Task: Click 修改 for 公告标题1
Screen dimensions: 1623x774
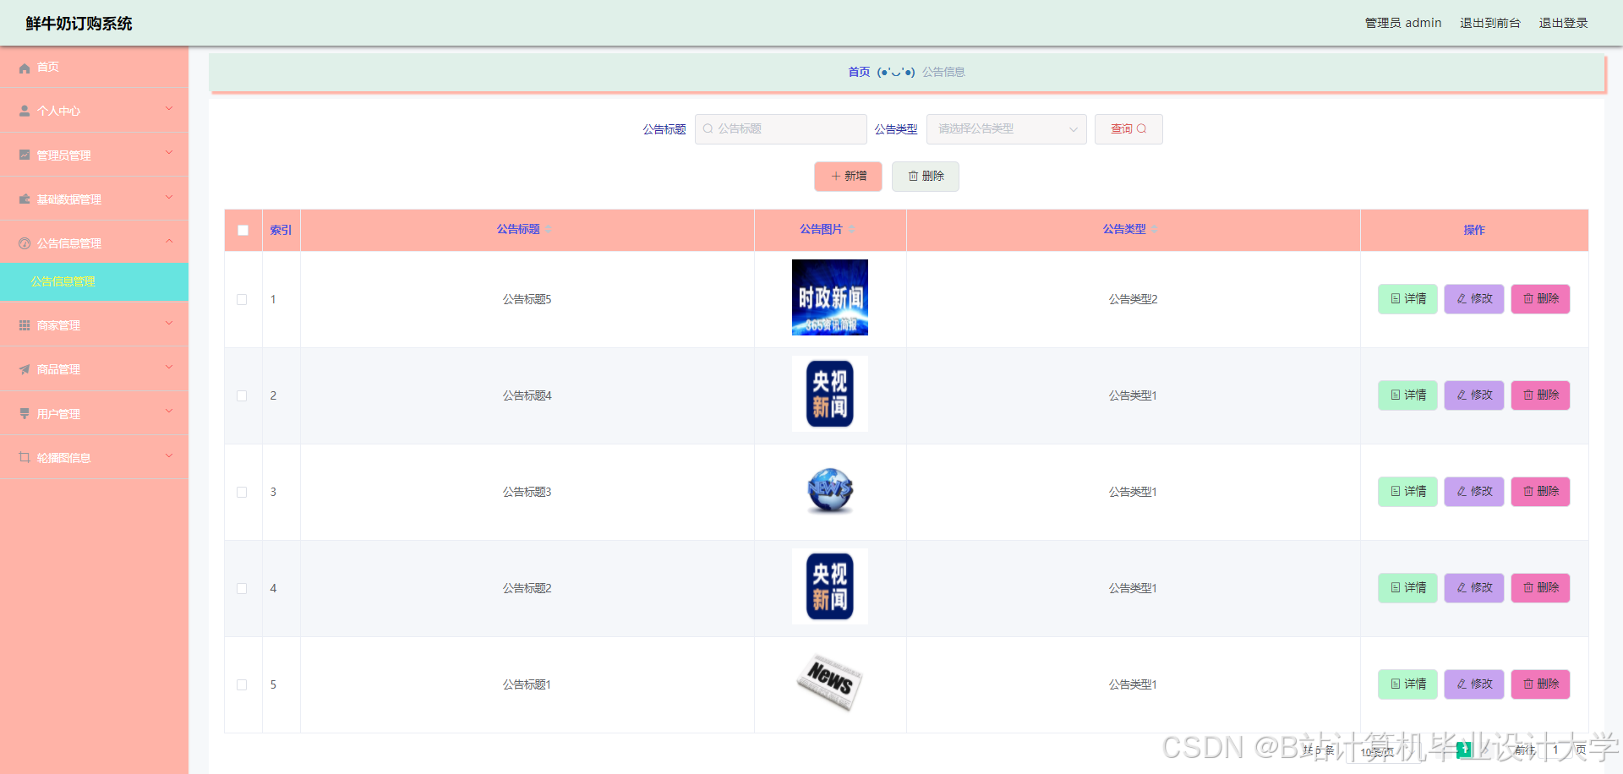Action: coord(1474,684)
